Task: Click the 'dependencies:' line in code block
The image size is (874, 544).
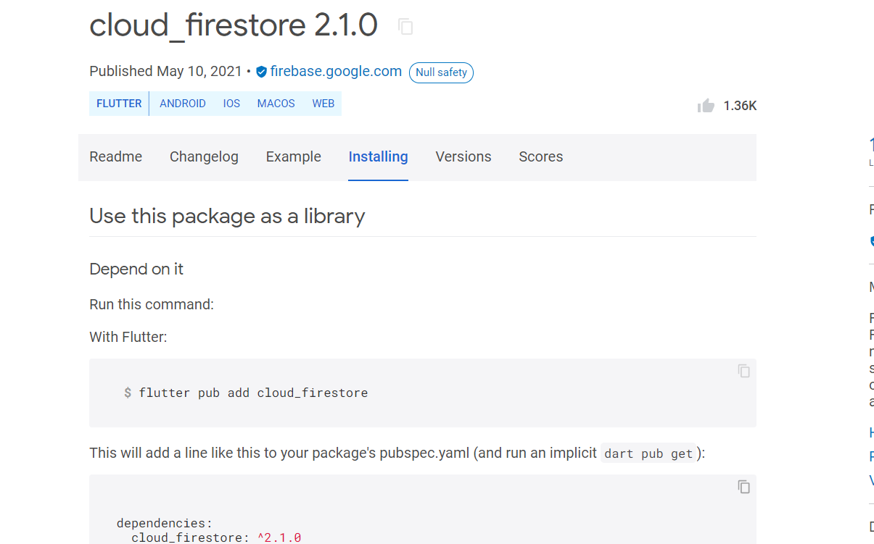Action: coord(165,523)
